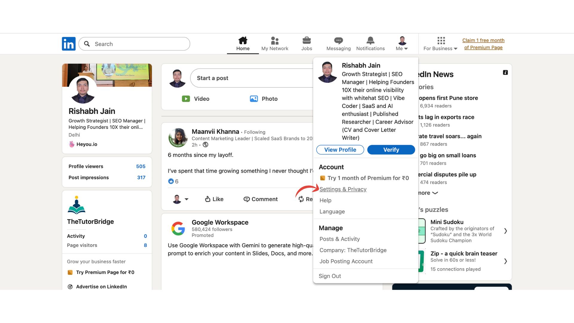574x323 pixels.
Task: Like Maanvii Khanna's post
Action: point(214,199)
